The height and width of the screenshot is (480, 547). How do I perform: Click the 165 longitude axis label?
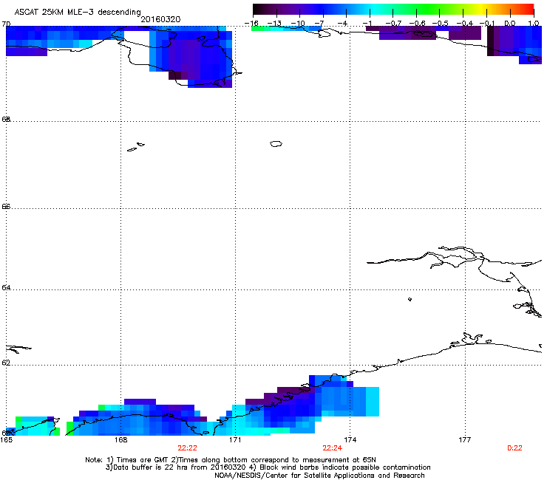tap(6, 440)
